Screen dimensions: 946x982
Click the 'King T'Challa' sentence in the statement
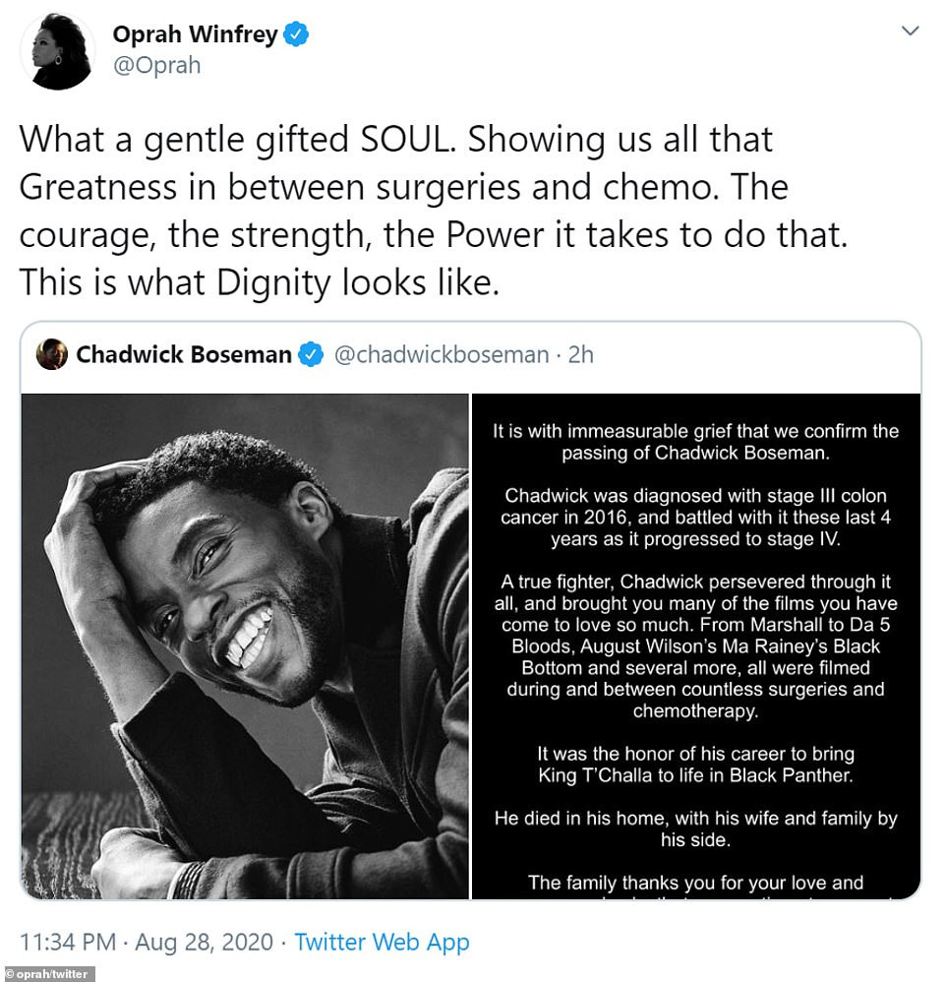(x=696, y=767)
